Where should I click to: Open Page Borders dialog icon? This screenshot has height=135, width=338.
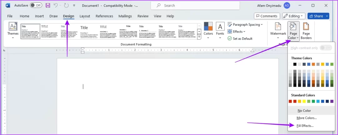click(x=306, y=28)
